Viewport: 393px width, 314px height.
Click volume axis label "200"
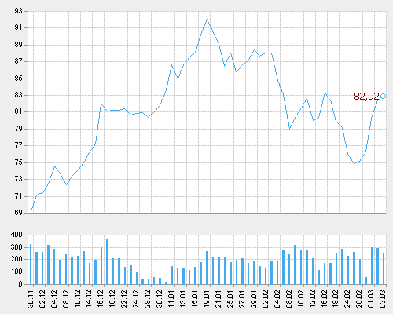pyautogui.click(x=17, y=260)
